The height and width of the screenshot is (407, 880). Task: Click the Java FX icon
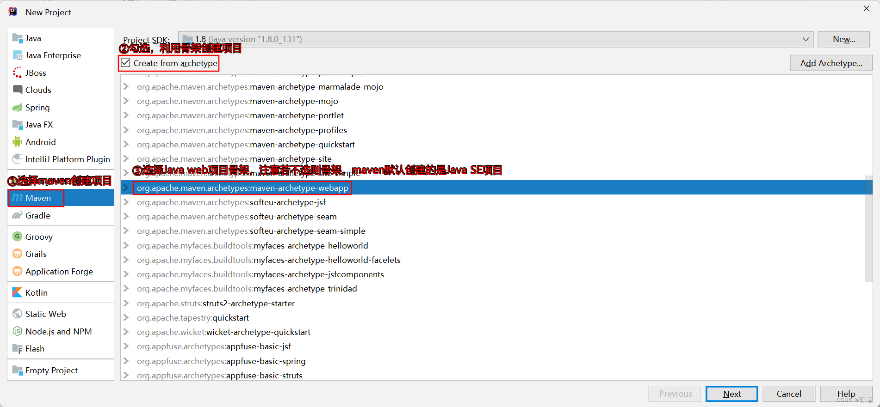pyautogui.click(x=18, y=124)
